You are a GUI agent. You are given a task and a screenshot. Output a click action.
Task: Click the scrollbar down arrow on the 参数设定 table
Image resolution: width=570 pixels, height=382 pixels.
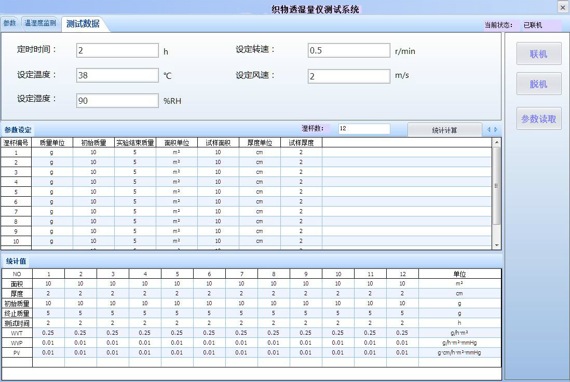(497, 244)
